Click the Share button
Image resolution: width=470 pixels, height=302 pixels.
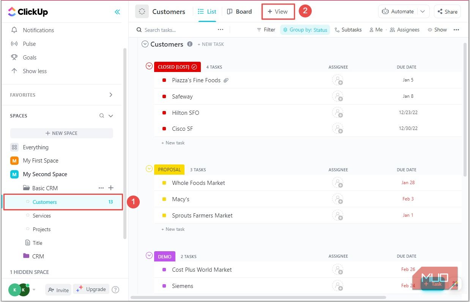pos(447,11)
